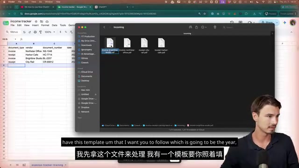Open the Name box dropdown arrow
299x168 pixels.
coord(15,39)
